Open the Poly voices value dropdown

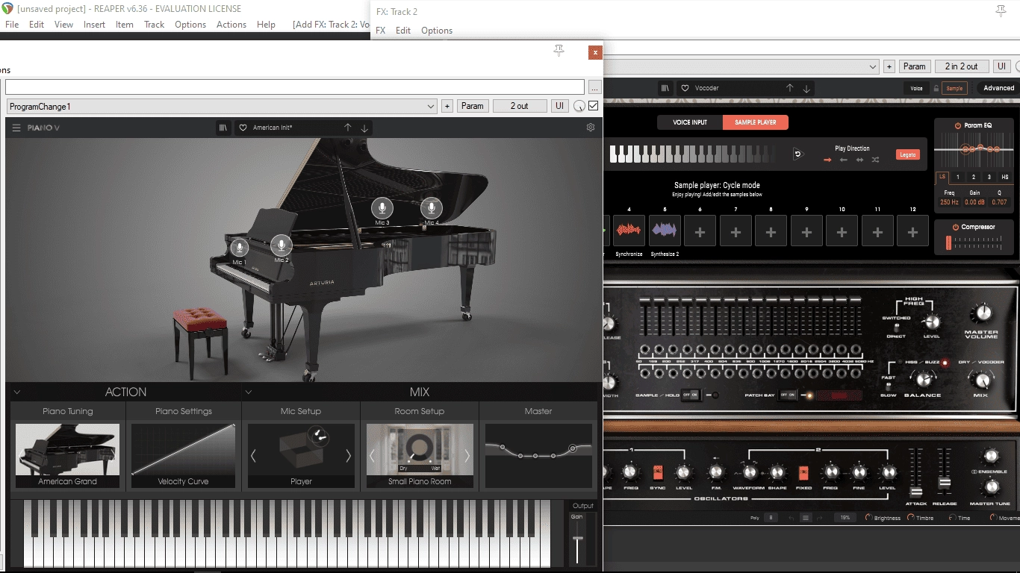click(770, 517)
